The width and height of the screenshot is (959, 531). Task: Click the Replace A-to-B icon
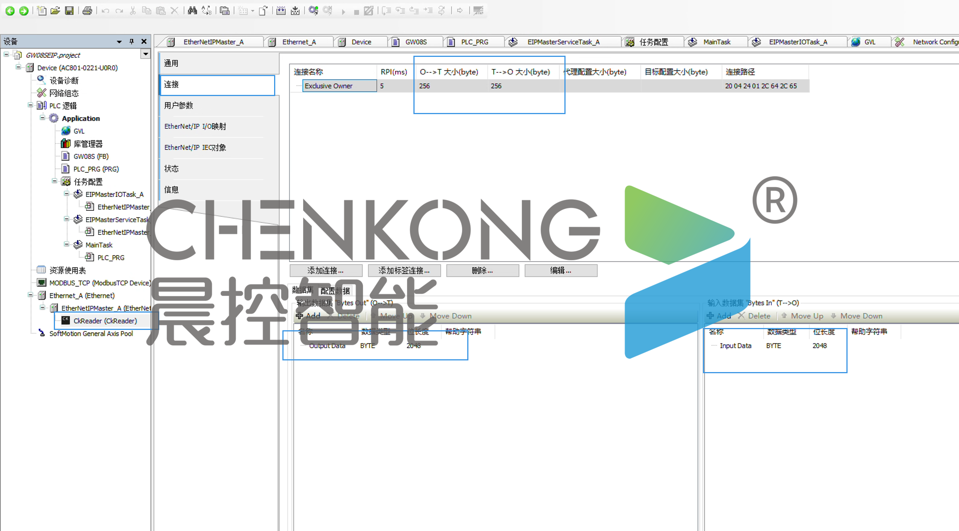click(x=206, y=11)
